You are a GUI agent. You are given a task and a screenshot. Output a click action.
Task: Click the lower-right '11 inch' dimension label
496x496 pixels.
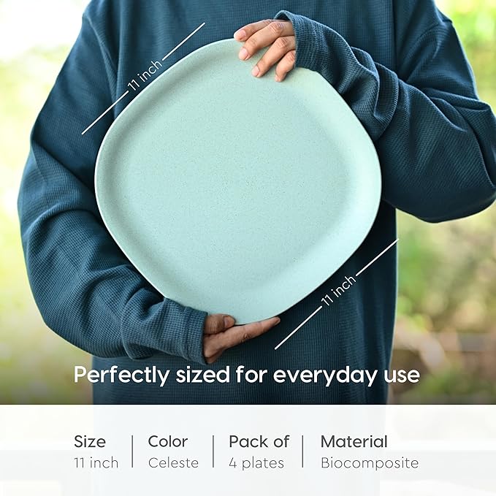pos(338,291)
